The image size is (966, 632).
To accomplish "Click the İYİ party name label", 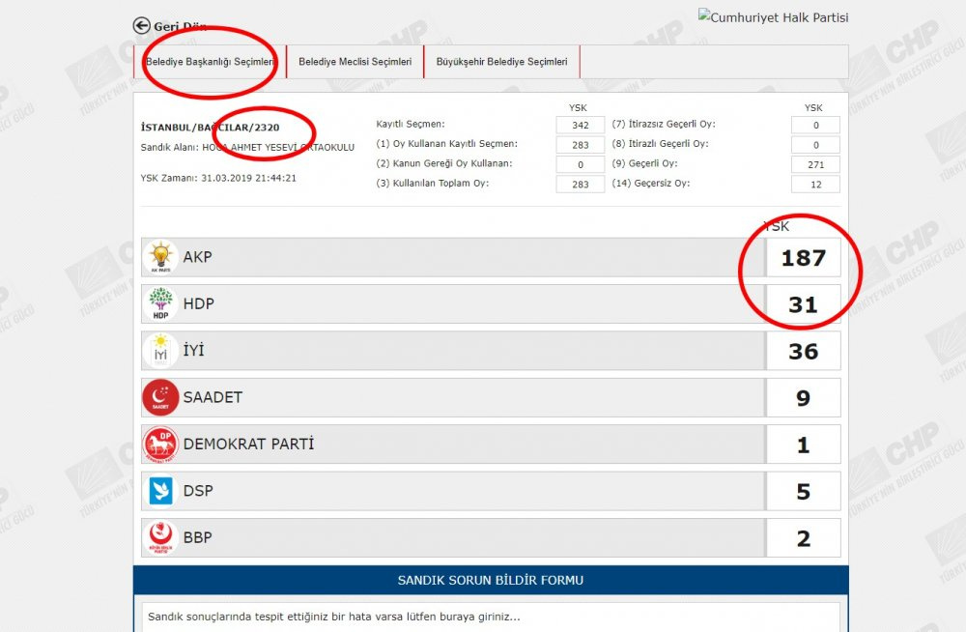I will point(193,350).
